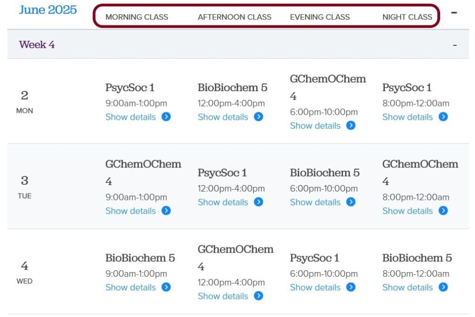Click the June 2025 heading
The width and height of the screenshot is (475, 317).
pos(48,10)
